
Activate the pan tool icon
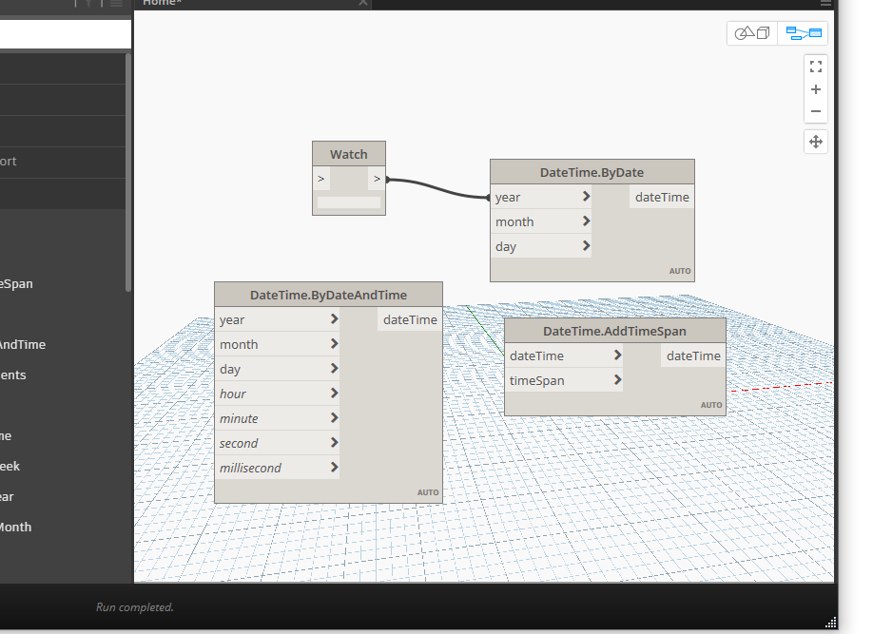click(x=815, y=142)
